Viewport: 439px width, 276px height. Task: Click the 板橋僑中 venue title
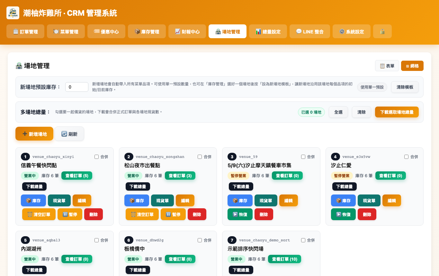[x=135, y=249]
